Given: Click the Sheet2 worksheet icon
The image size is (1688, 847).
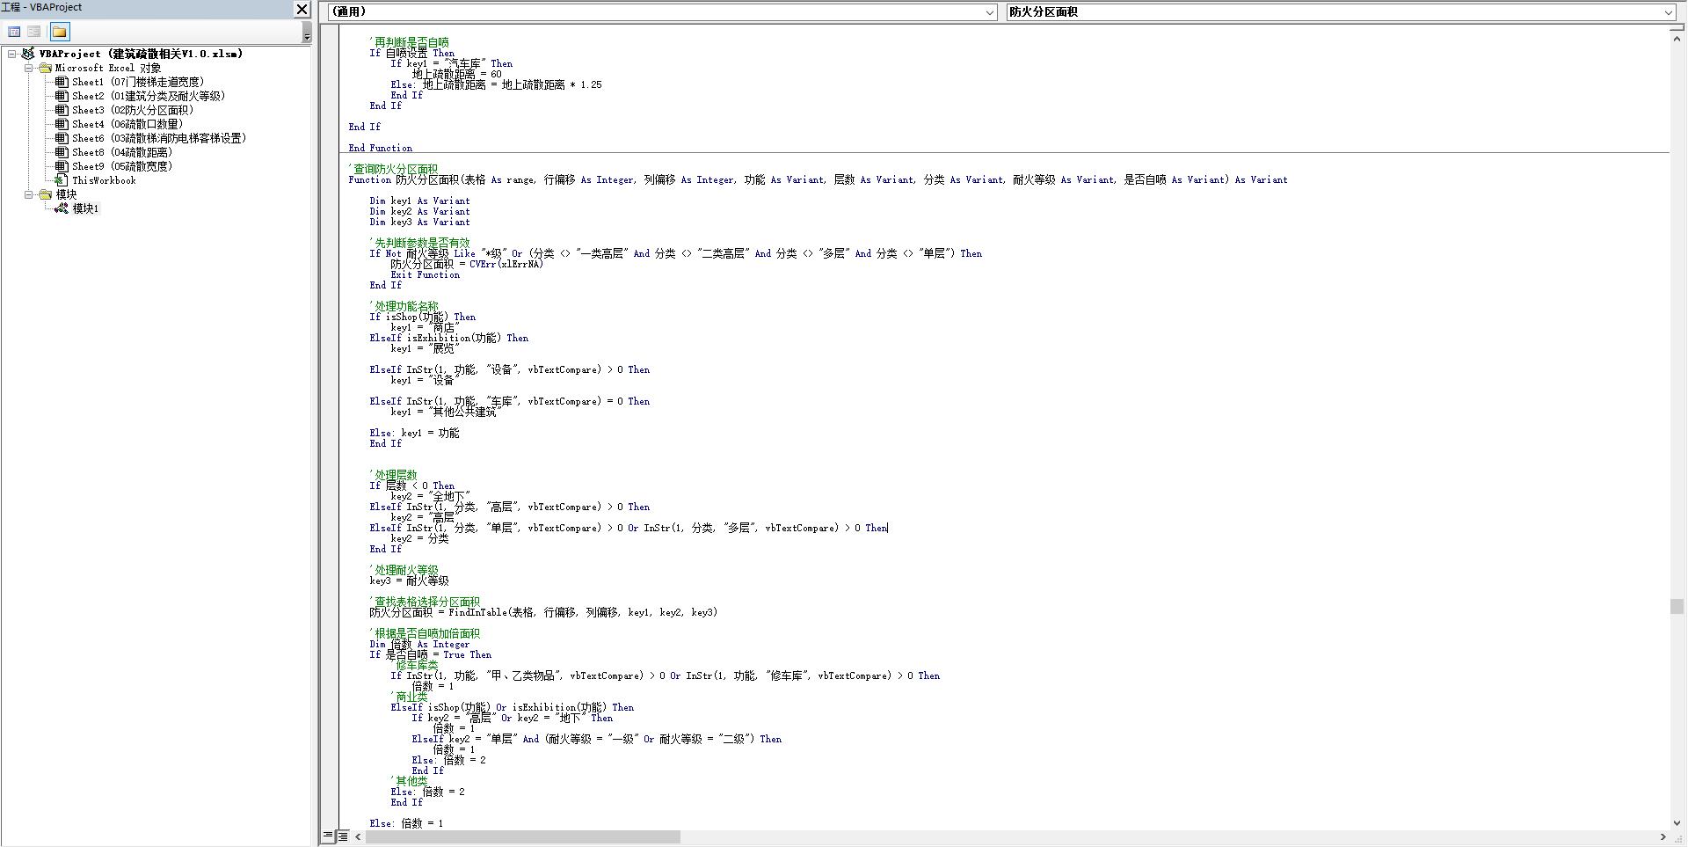Looking at the screenshot, I should tap(62, 96).
